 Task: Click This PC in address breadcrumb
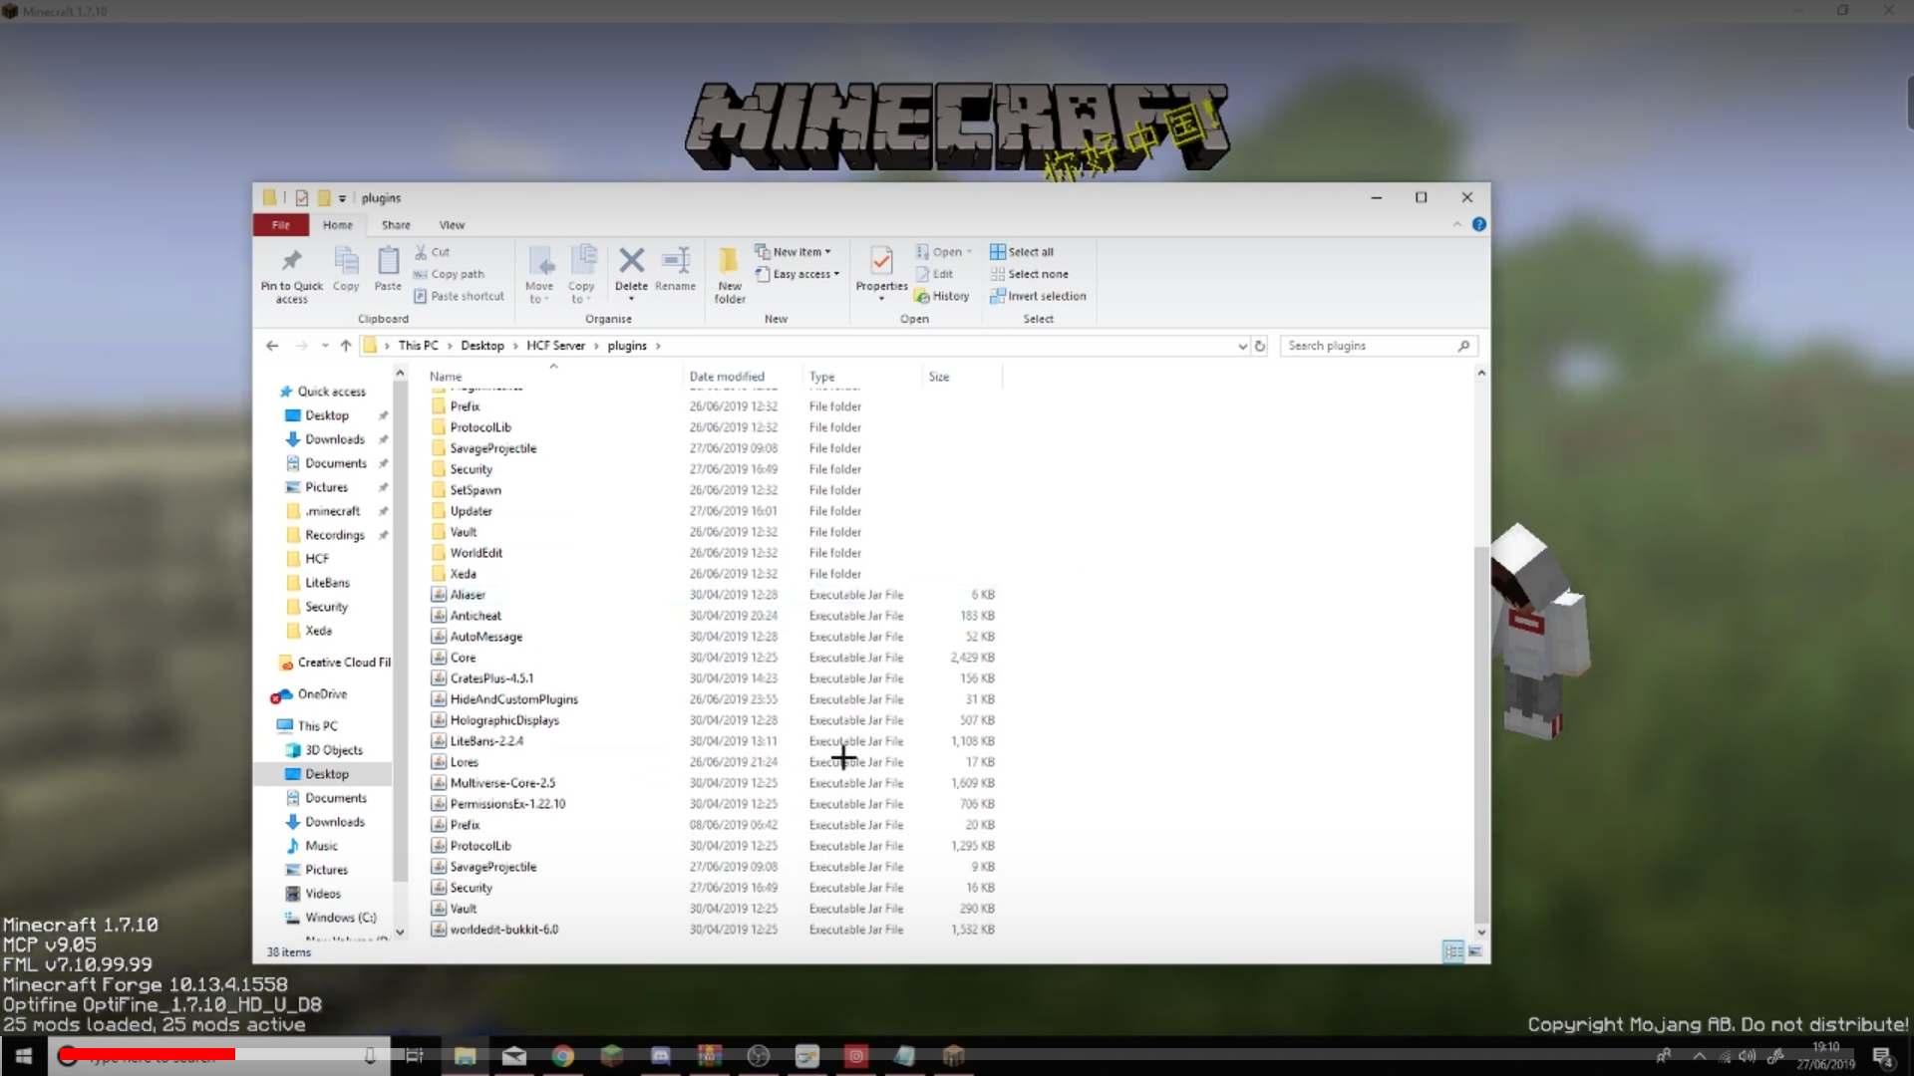(x=418, y=346)
